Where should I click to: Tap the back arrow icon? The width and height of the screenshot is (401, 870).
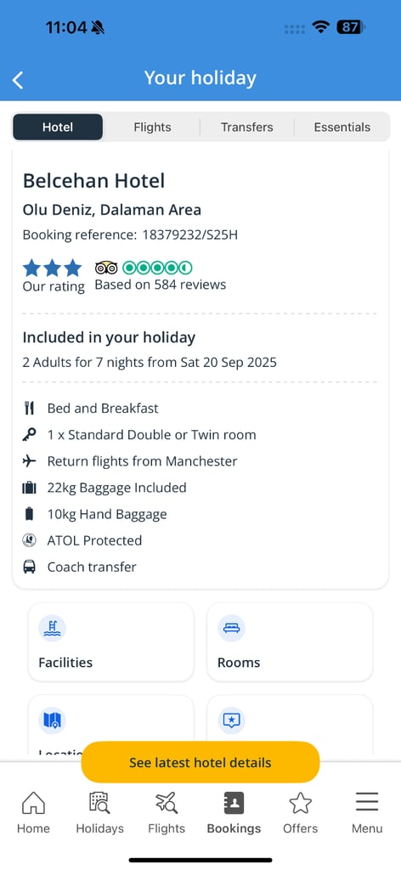[x=18, y=80]
